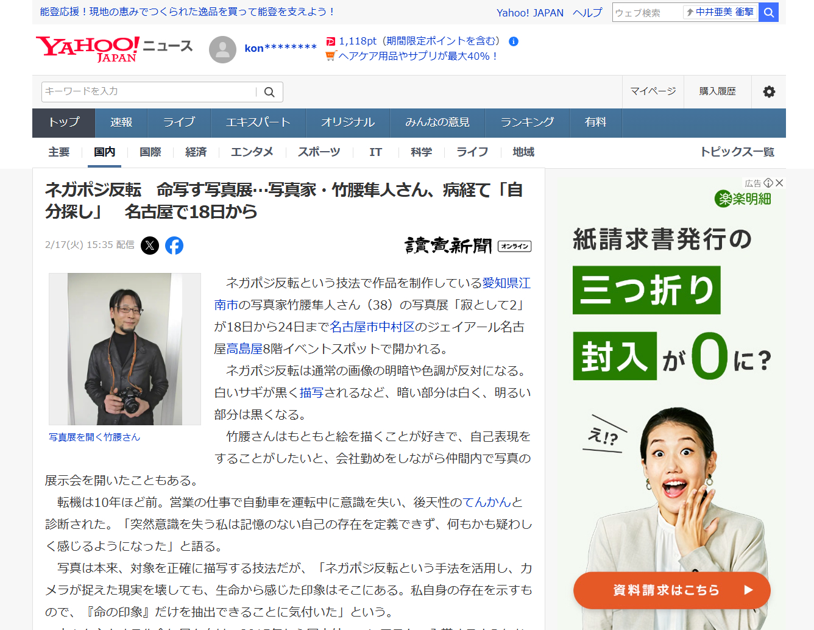The height and width of the screenshot is (630, 814).
Task: Open settings via the gear icon
Action: [769, 91]
